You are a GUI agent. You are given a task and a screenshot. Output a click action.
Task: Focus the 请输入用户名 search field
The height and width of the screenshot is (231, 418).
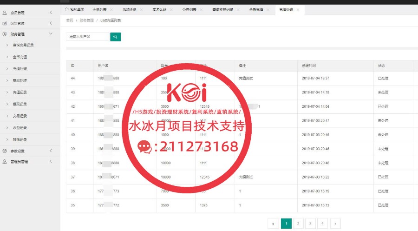click(x=88, y=37)
